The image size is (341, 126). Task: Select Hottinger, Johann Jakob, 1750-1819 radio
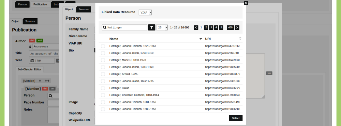click(103, 53)
